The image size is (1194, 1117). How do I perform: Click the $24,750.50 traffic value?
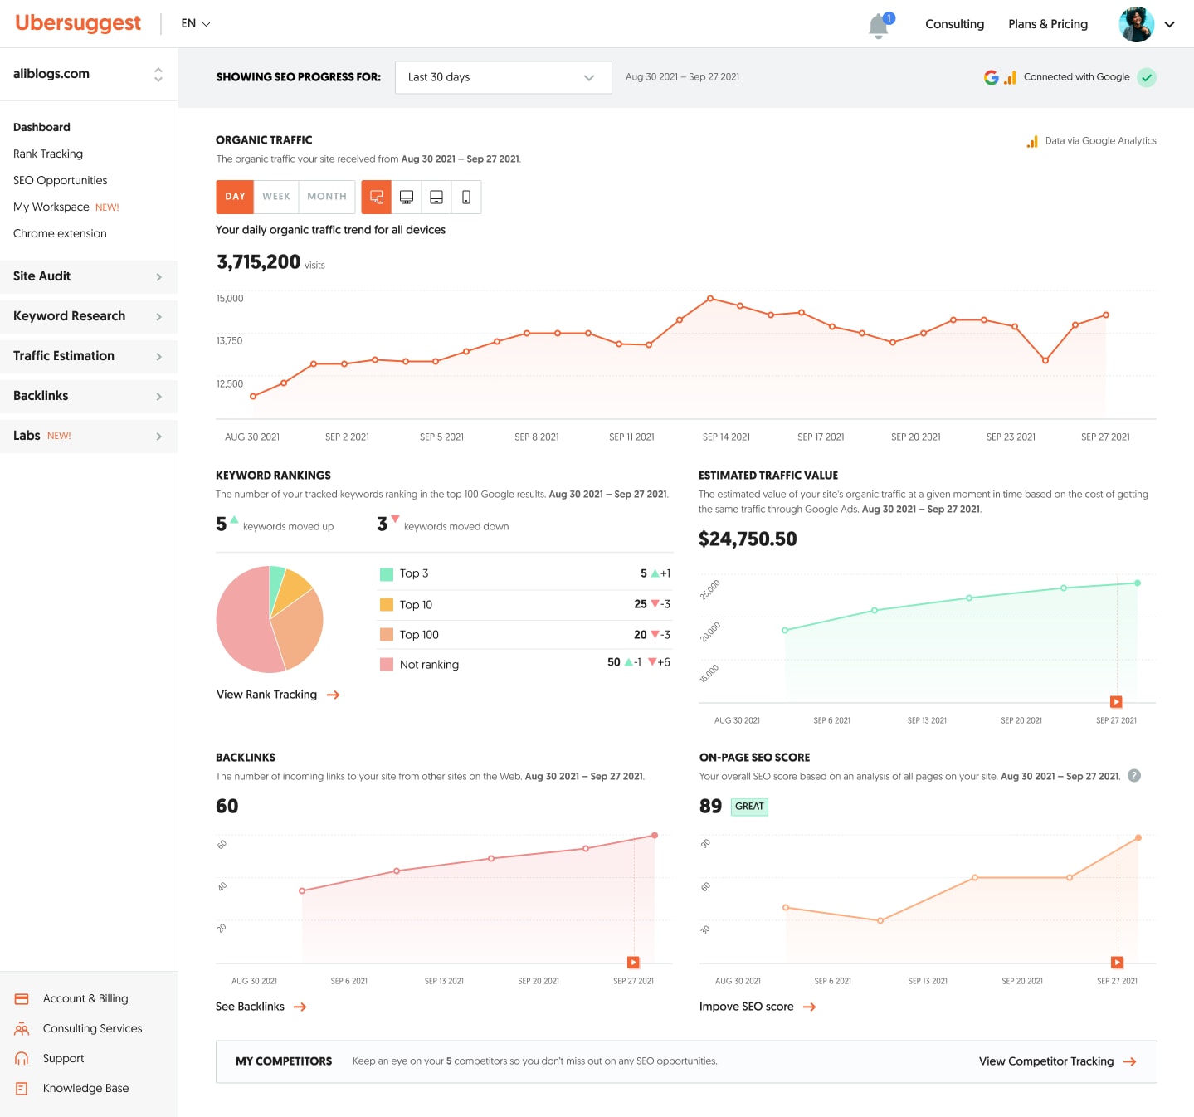(x=748, y=540)
